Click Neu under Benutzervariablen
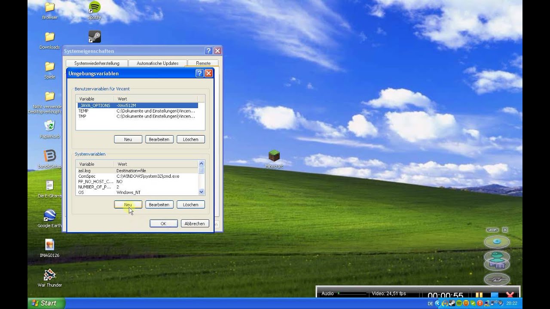This screenshot has height=309, width=550. (x=128, y=139)
